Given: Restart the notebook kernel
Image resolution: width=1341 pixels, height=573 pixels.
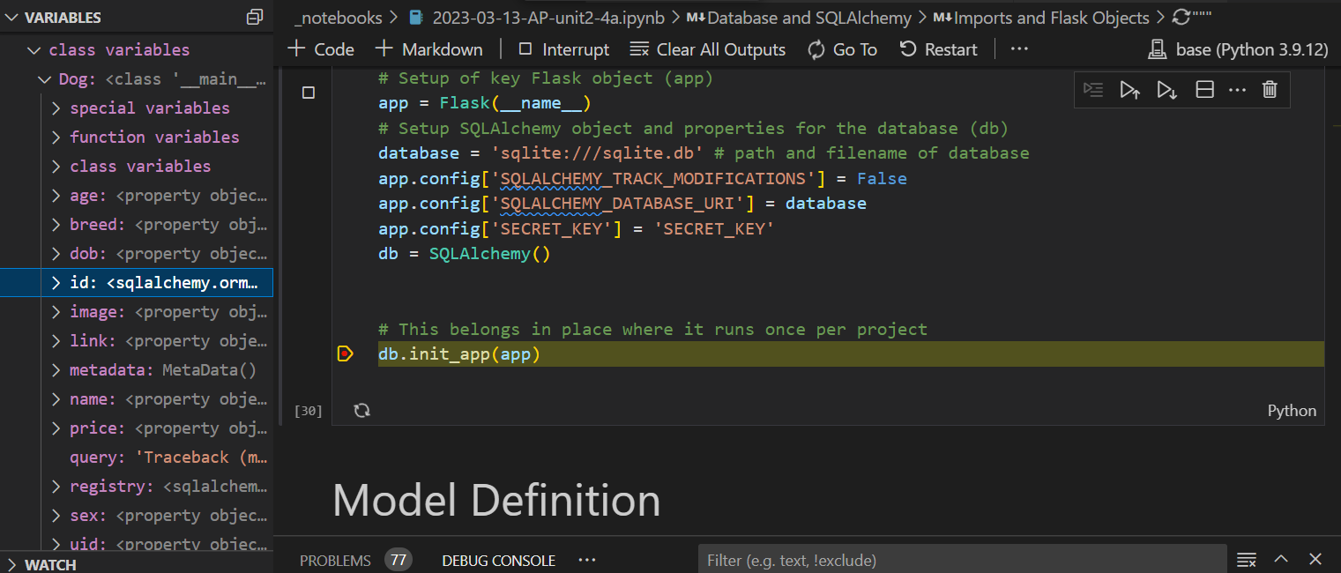Looking at the screenshot, I should [938, 49].
